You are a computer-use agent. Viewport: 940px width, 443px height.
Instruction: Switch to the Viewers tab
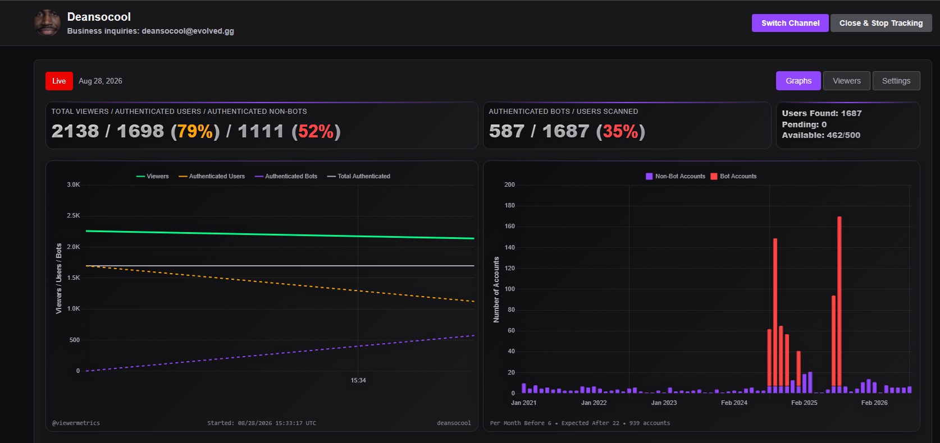pyautogui.click(x=846, y=81)
